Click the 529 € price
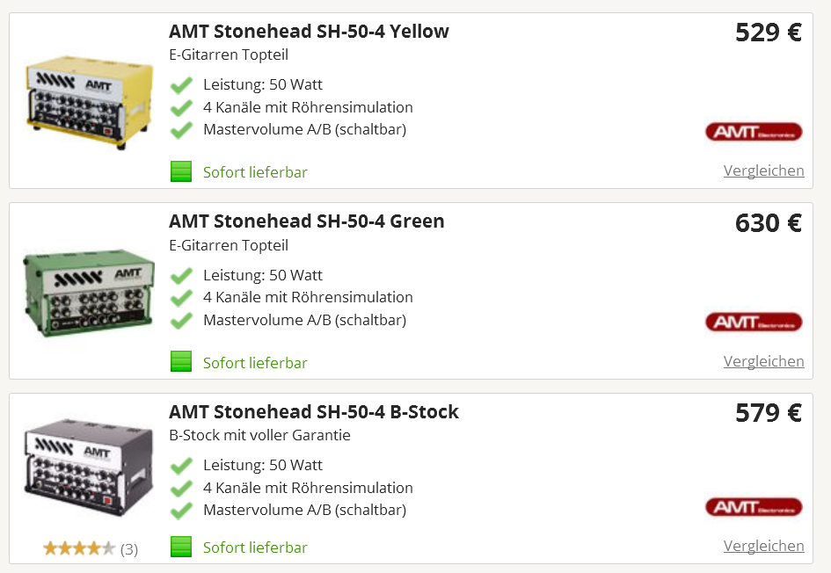The height and width of the screenshot is (573, 831). point(769,33)
